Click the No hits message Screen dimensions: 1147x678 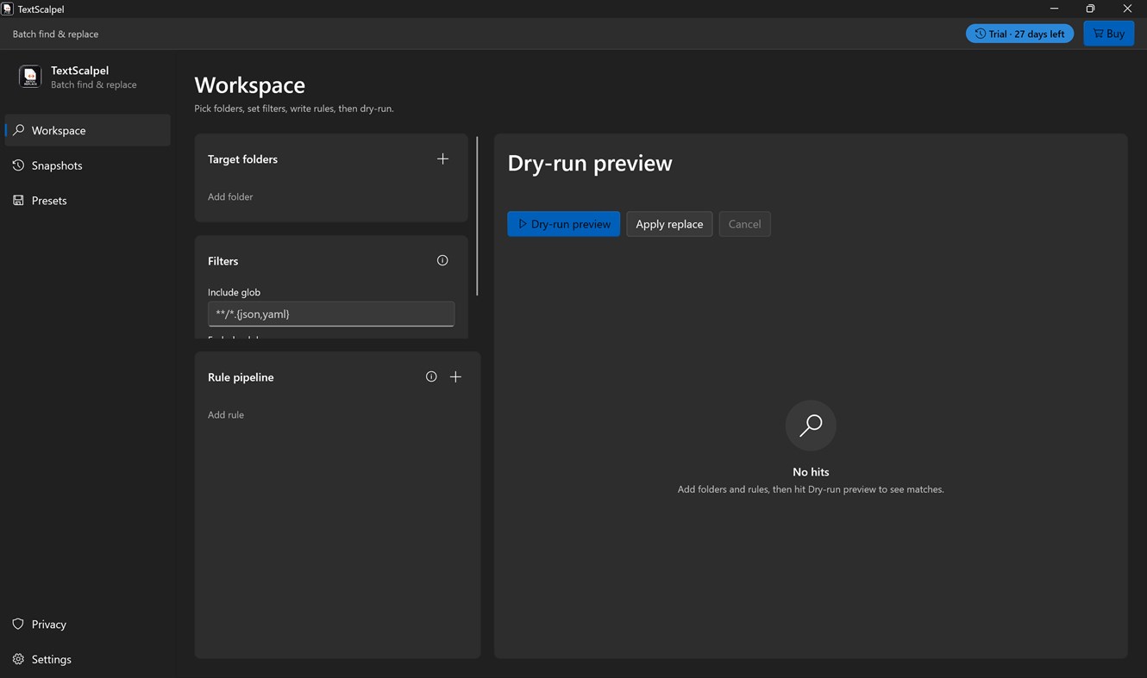pyautogui.click(x=811, y=472)
